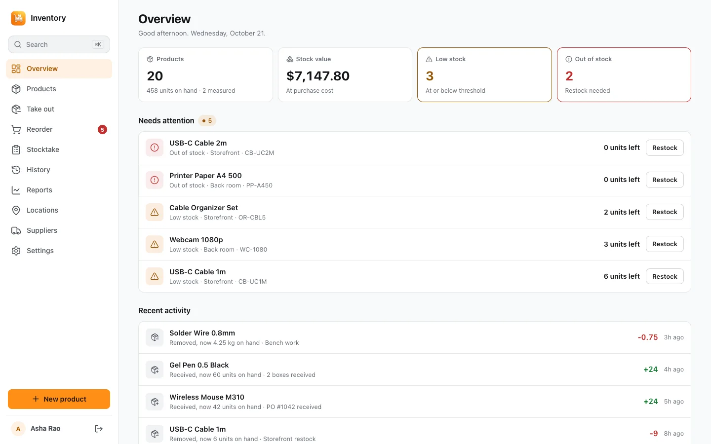This screenshot has width=711, height=444.
Task: Open Suppliers in the sidebar
Action: (59, 230)
